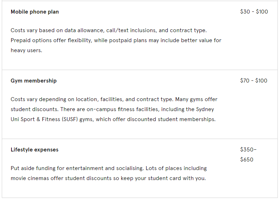Click the line starting "movie cinemas offer student discounts"
Viewport: 280px width, 199px height.
pos(108,178)
